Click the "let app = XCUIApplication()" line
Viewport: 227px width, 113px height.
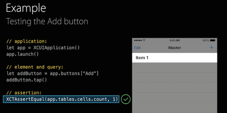coord(43,48)
